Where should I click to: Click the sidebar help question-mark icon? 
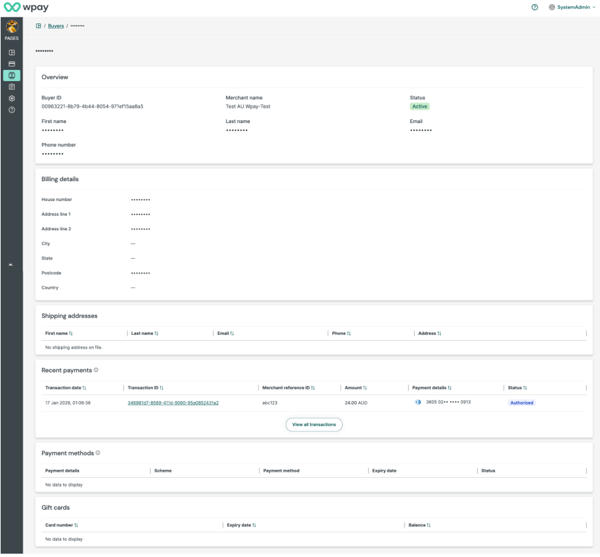[x=12, y=110]
